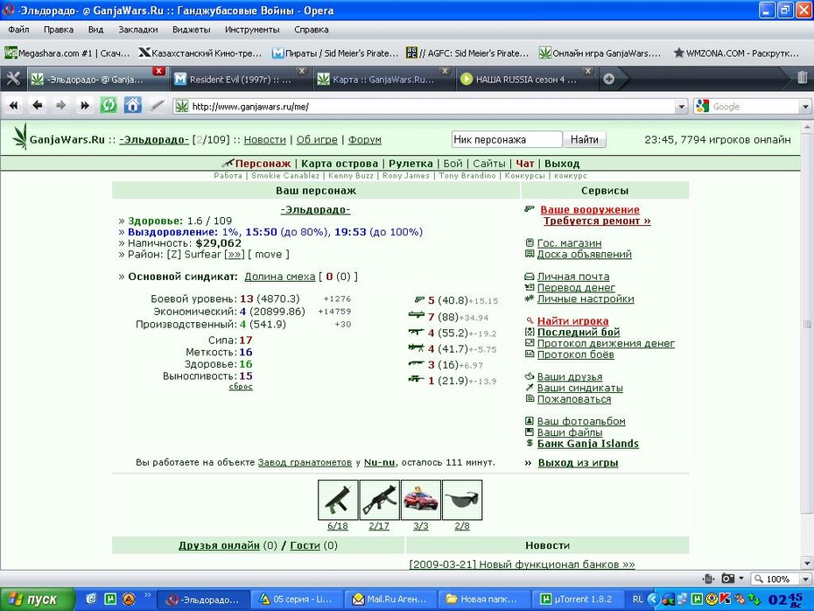Viewport: 814px width, 611px height.
Task: Go to the browser home page icon
Action: click(x=133, y=106)
